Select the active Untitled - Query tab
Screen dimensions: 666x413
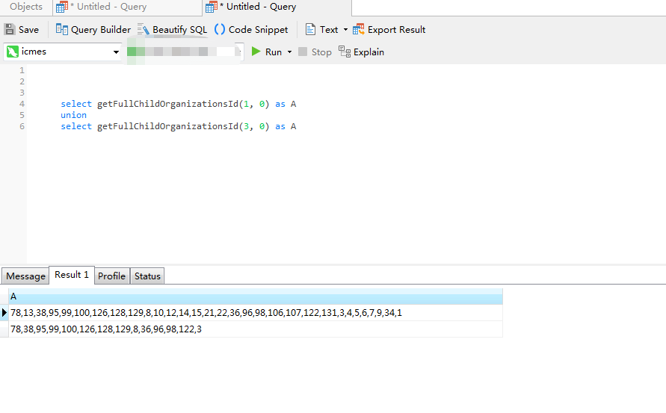pyautogui.click(x=277, y=7)
